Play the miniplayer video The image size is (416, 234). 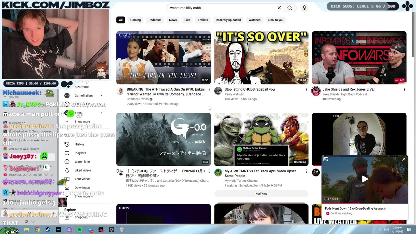click(365, 179)
